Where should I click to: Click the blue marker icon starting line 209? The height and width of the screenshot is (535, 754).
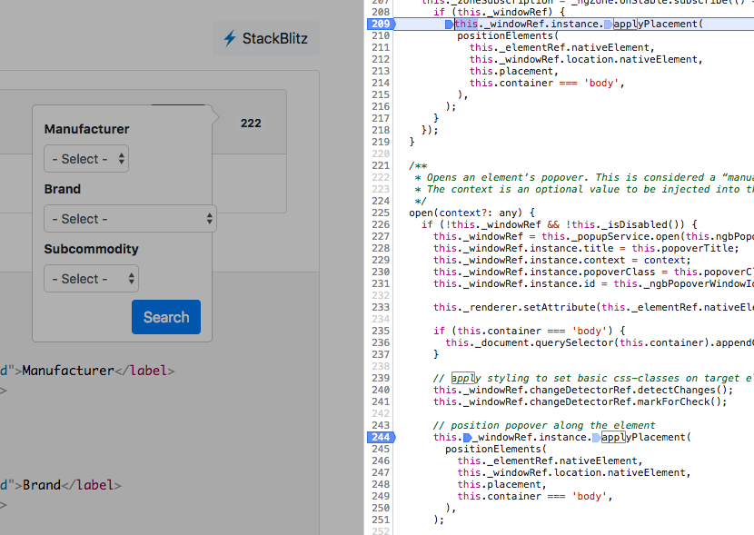[x=451, y=24]
